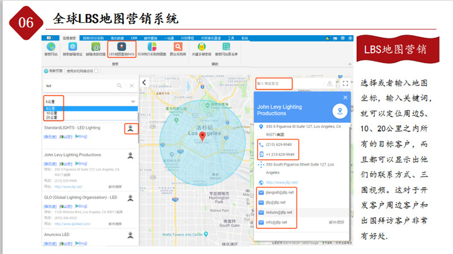The height and width of the screenshot is (254, 453).
Task: Open the 一站通 ribbon tab
Action: pos(169,38)
